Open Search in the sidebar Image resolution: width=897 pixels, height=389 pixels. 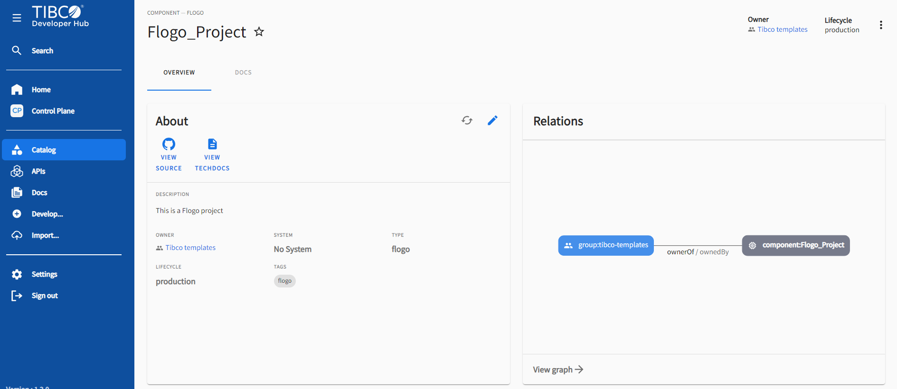[x=42, y=51]
